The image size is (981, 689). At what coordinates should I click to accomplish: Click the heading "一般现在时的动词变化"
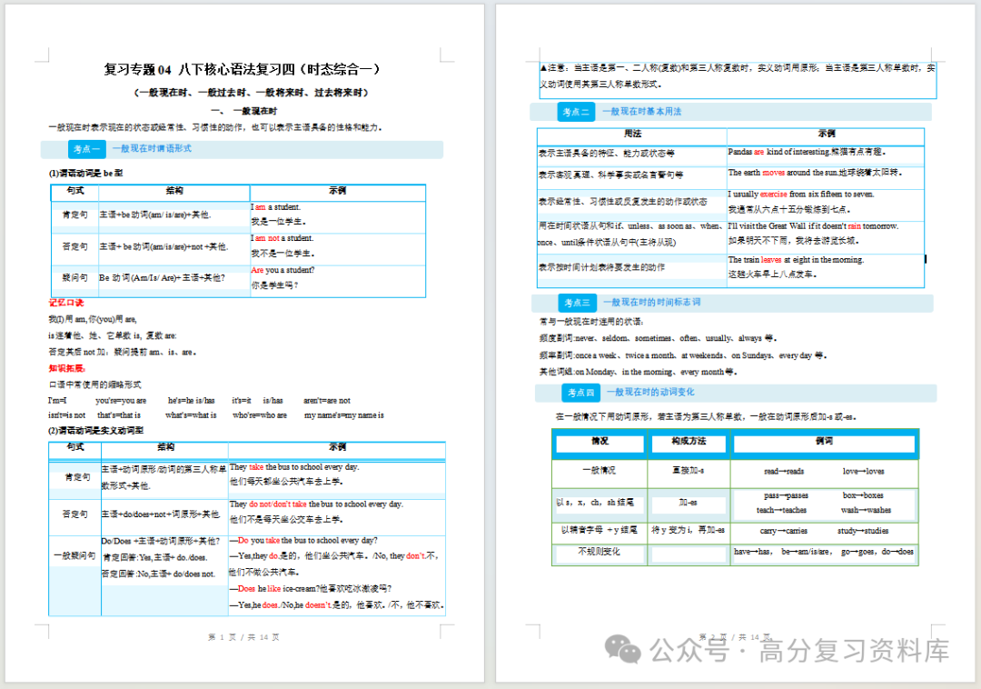point(650,392)
